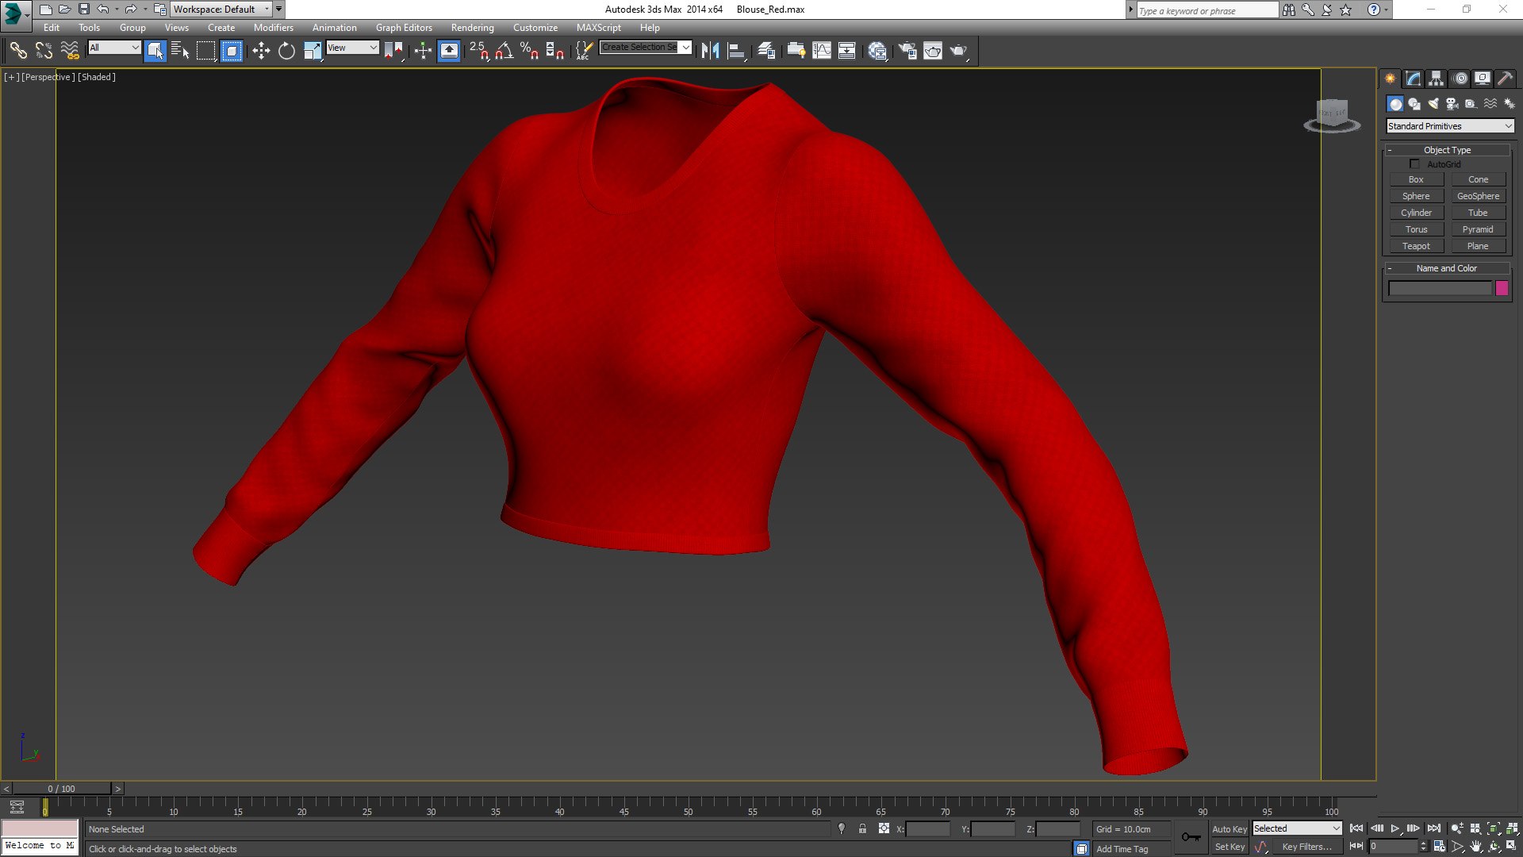
Task: Toggle Window/Crossing selection mode
Action: click(x=231, y=51)
